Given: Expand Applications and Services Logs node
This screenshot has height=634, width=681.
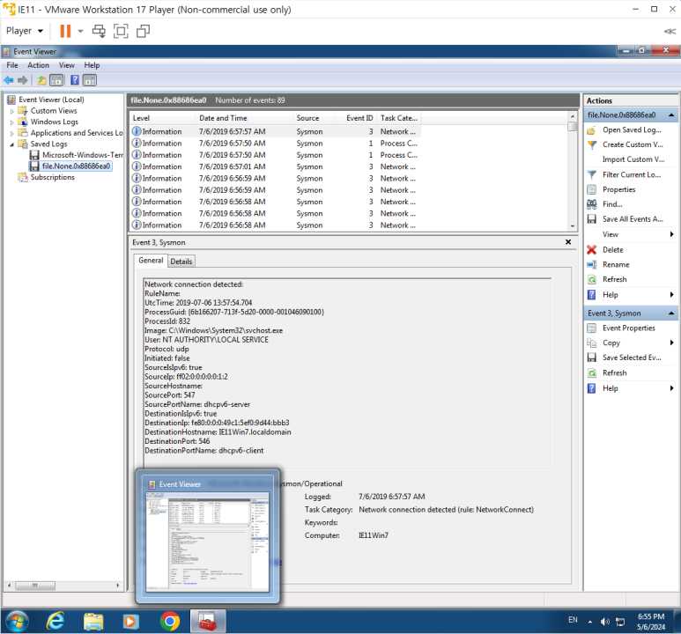Looking at the screenshot, I should (11, 133).
